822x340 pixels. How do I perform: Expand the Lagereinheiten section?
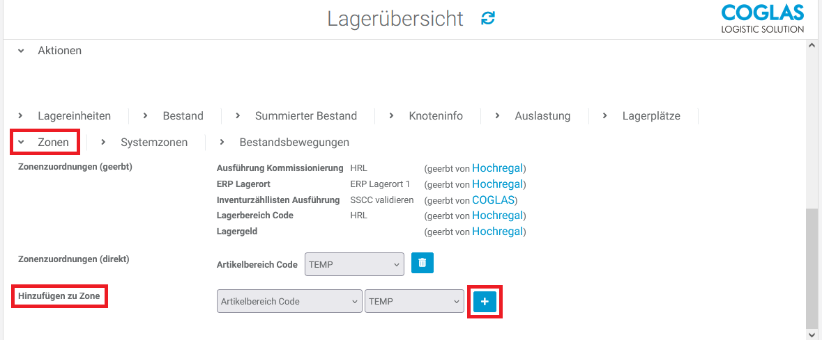(66, 115)
